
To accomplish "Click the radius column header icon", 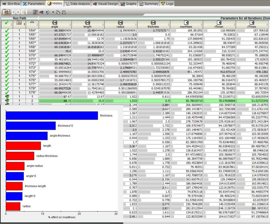I will tap(120, 23).
